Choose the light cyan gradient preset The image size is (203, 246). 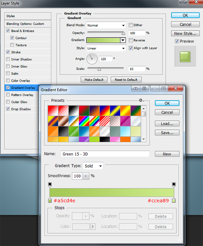125,131
